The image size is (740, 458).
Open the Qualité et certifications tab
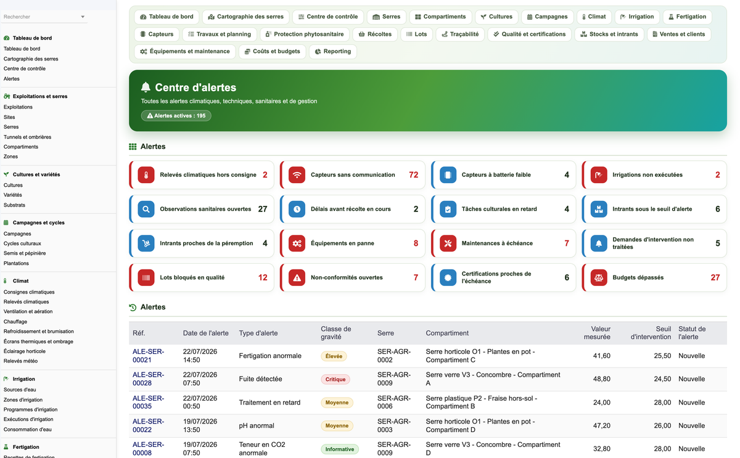[x=530, y=34]
